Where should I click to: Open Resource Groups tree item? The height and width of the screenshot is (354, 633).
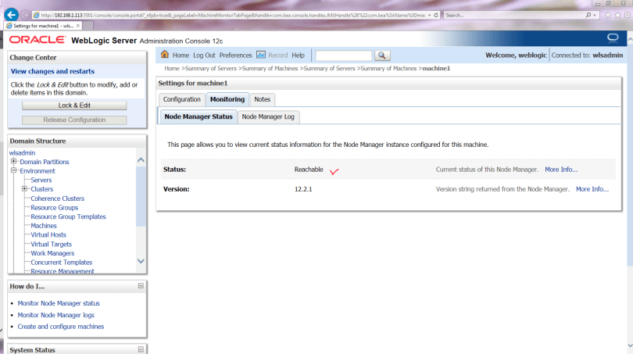(x=55, y=207)
